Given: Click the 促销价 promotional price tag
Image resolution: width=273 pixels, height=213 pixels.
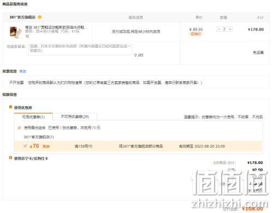Looking at the screenshot, I should coord(196,34).
